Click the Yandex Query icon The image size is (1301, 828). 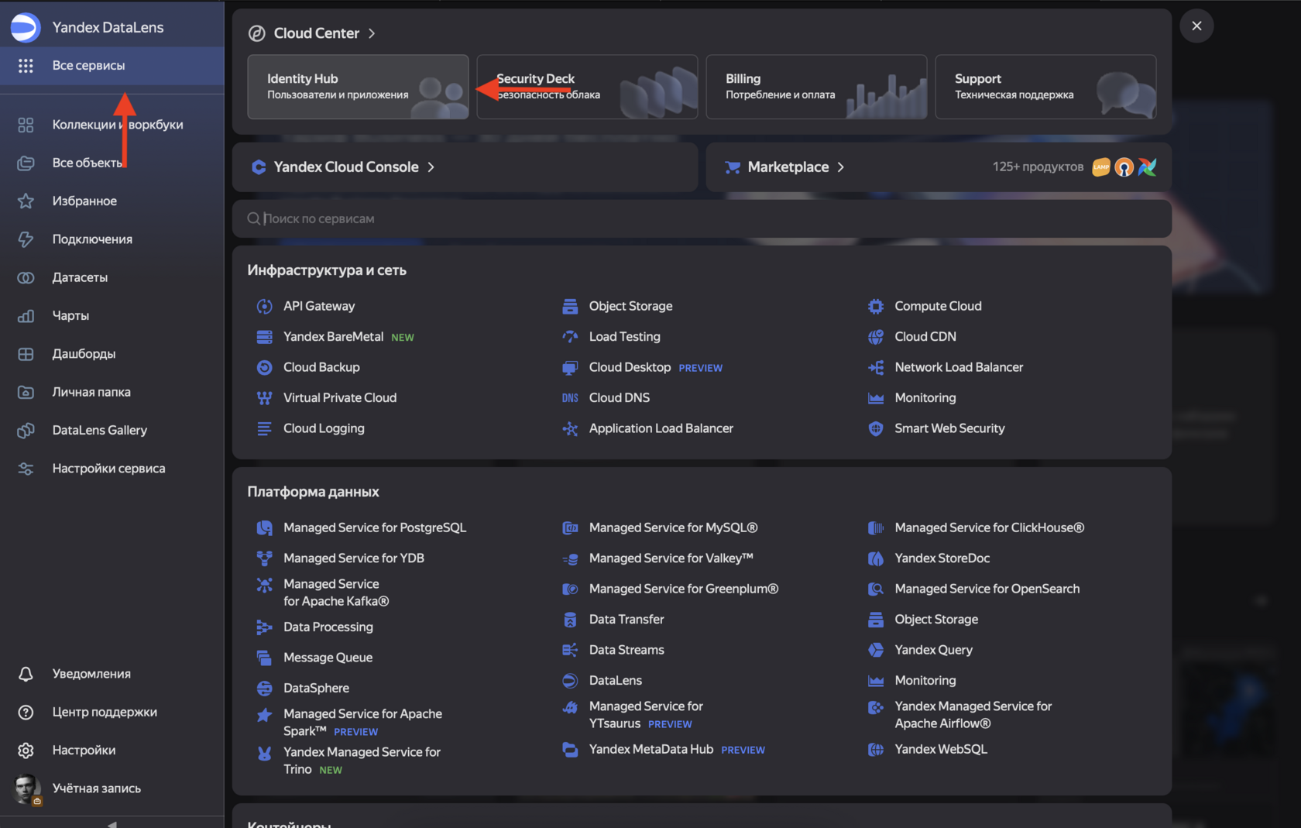tap(876, 651)
